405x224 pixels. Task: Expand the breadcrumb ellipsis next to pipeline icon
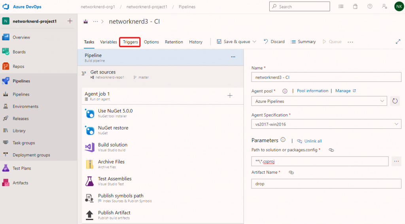pyautogui.click(x=96, y=21)
